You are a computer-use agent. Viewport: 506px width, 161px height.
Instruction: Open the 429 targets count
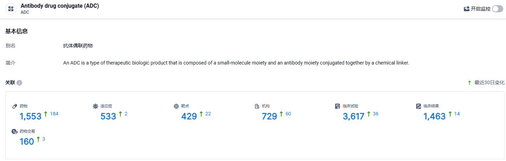click(189, 116)
